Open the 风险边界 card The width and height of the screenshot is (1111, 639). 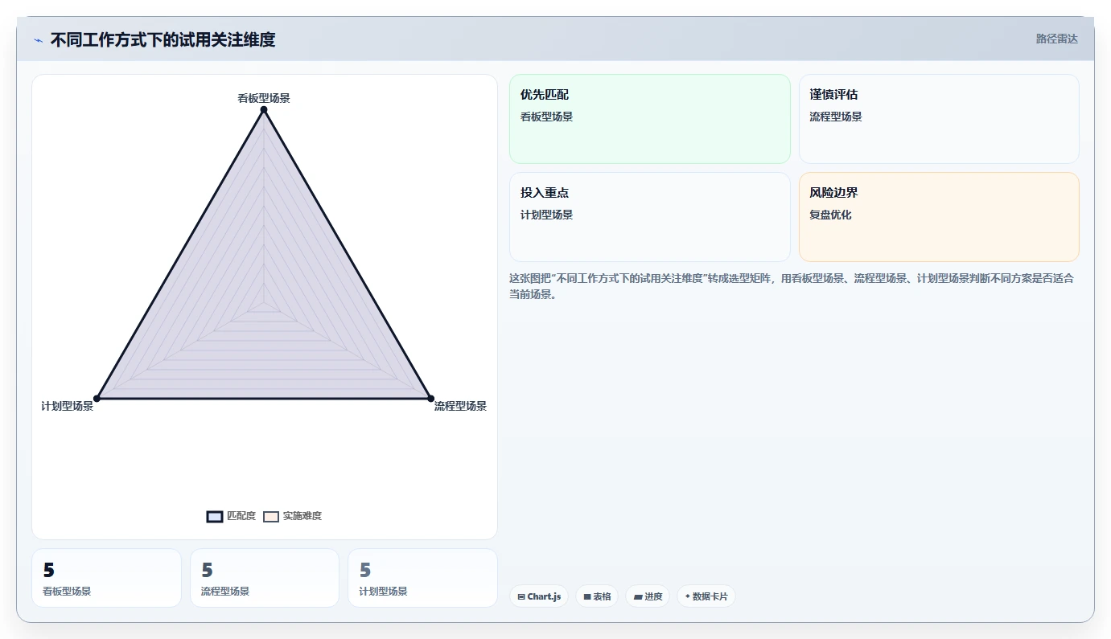pyautogui.click(x=939, y=217)
